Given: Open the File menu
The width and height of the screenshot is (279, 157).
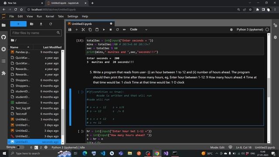Looking at the screenshot, I should [12, 17].
